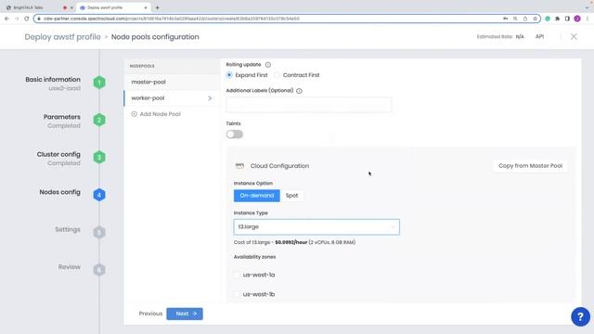Click the step 6 Review hexagon
This screenshot has width=594, height=334.
[99, 270]
